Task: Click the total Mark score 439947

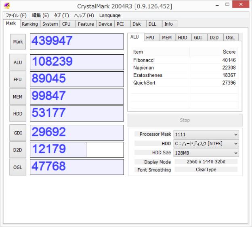Action: pyautogui.click(x=77, y=41)
